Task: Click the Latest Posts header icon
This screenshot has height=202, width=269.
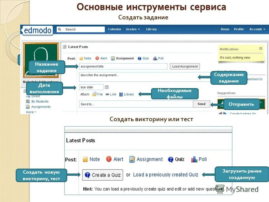Action: click(65, 47)
